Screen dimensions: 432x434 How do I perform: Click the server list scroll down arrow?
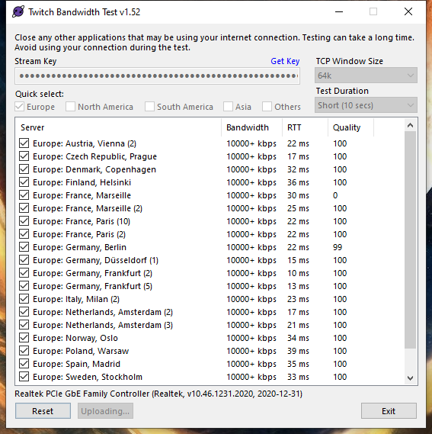tap(410, 378)
